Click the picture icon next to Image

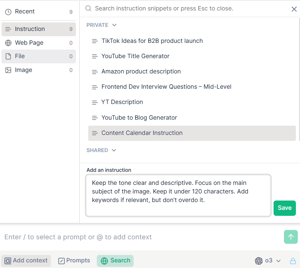click(8, 70)
